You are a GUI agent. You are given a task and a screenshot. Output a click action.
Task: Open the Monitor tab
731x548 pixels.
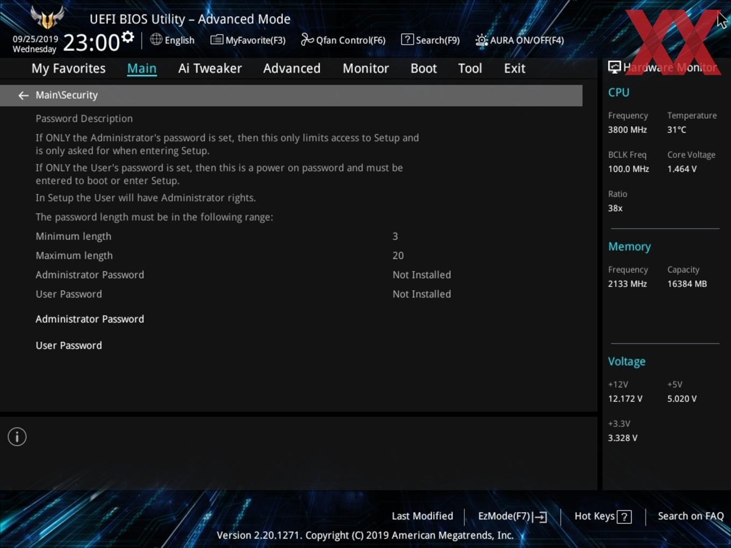tap(366, 68)
